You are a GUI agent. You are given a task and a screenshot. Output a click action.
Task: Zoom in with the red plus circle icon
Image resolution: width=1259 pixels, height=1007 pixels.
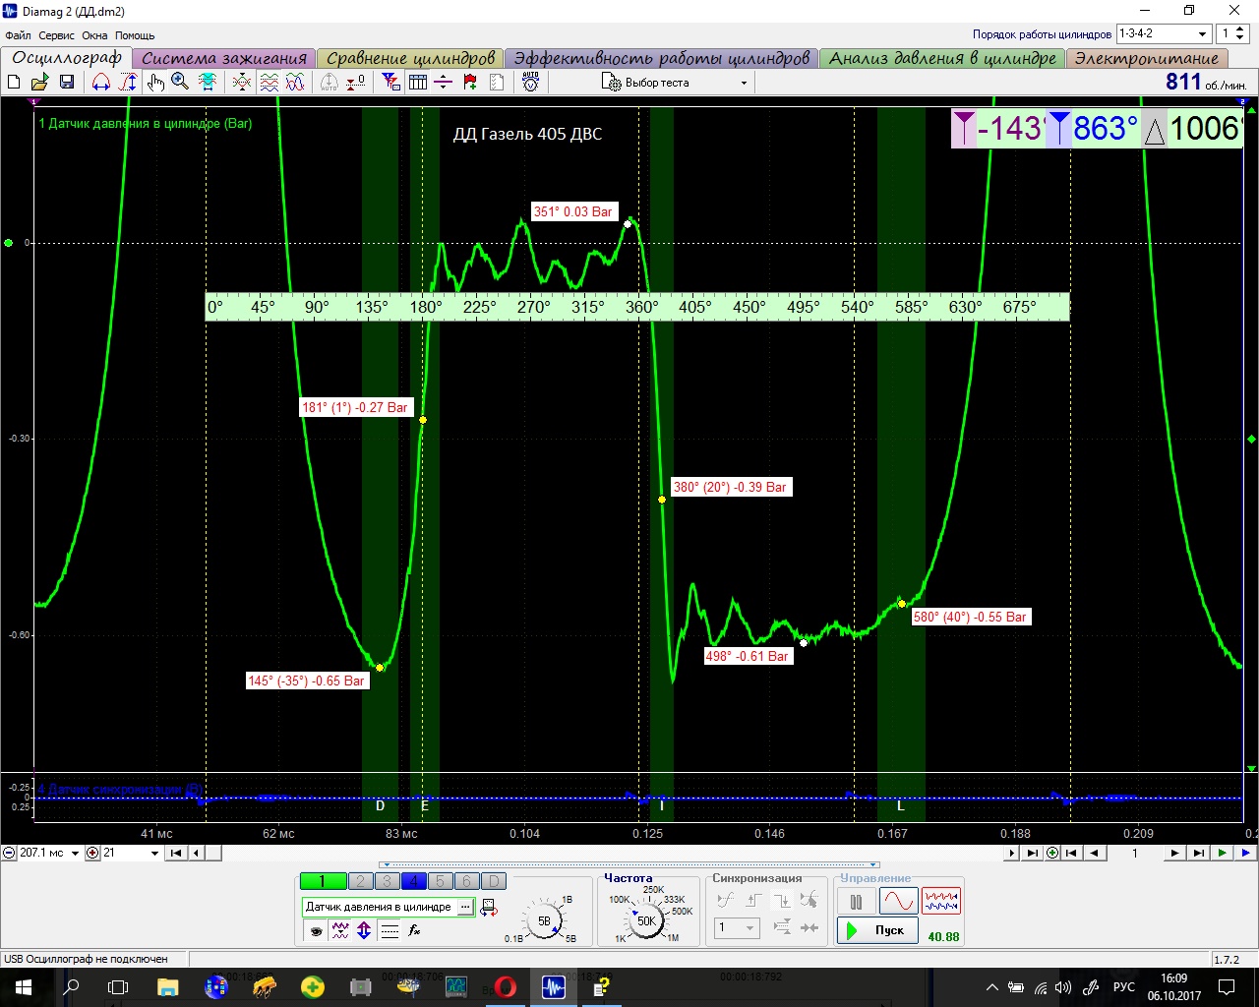pyautogui.click(x=92, y=853)
